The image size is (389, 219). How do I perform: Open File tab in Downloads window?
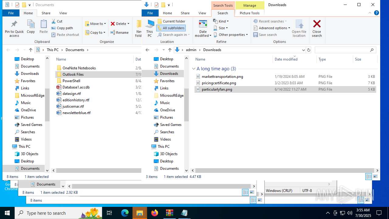tap(150, 13)
